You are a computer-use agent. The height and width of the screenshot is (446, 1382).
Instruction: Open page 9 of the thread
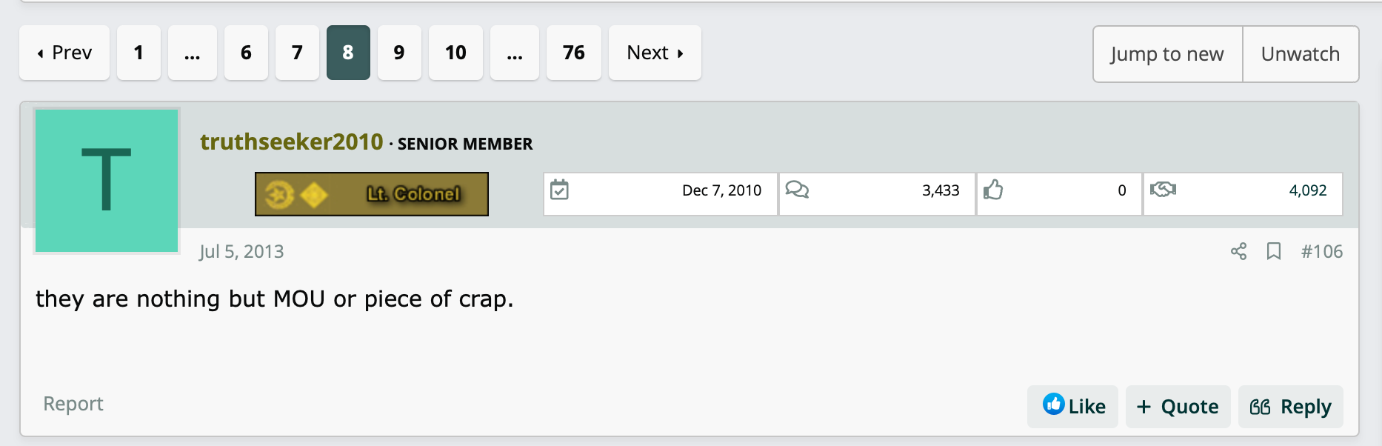(x=399, y=53)
